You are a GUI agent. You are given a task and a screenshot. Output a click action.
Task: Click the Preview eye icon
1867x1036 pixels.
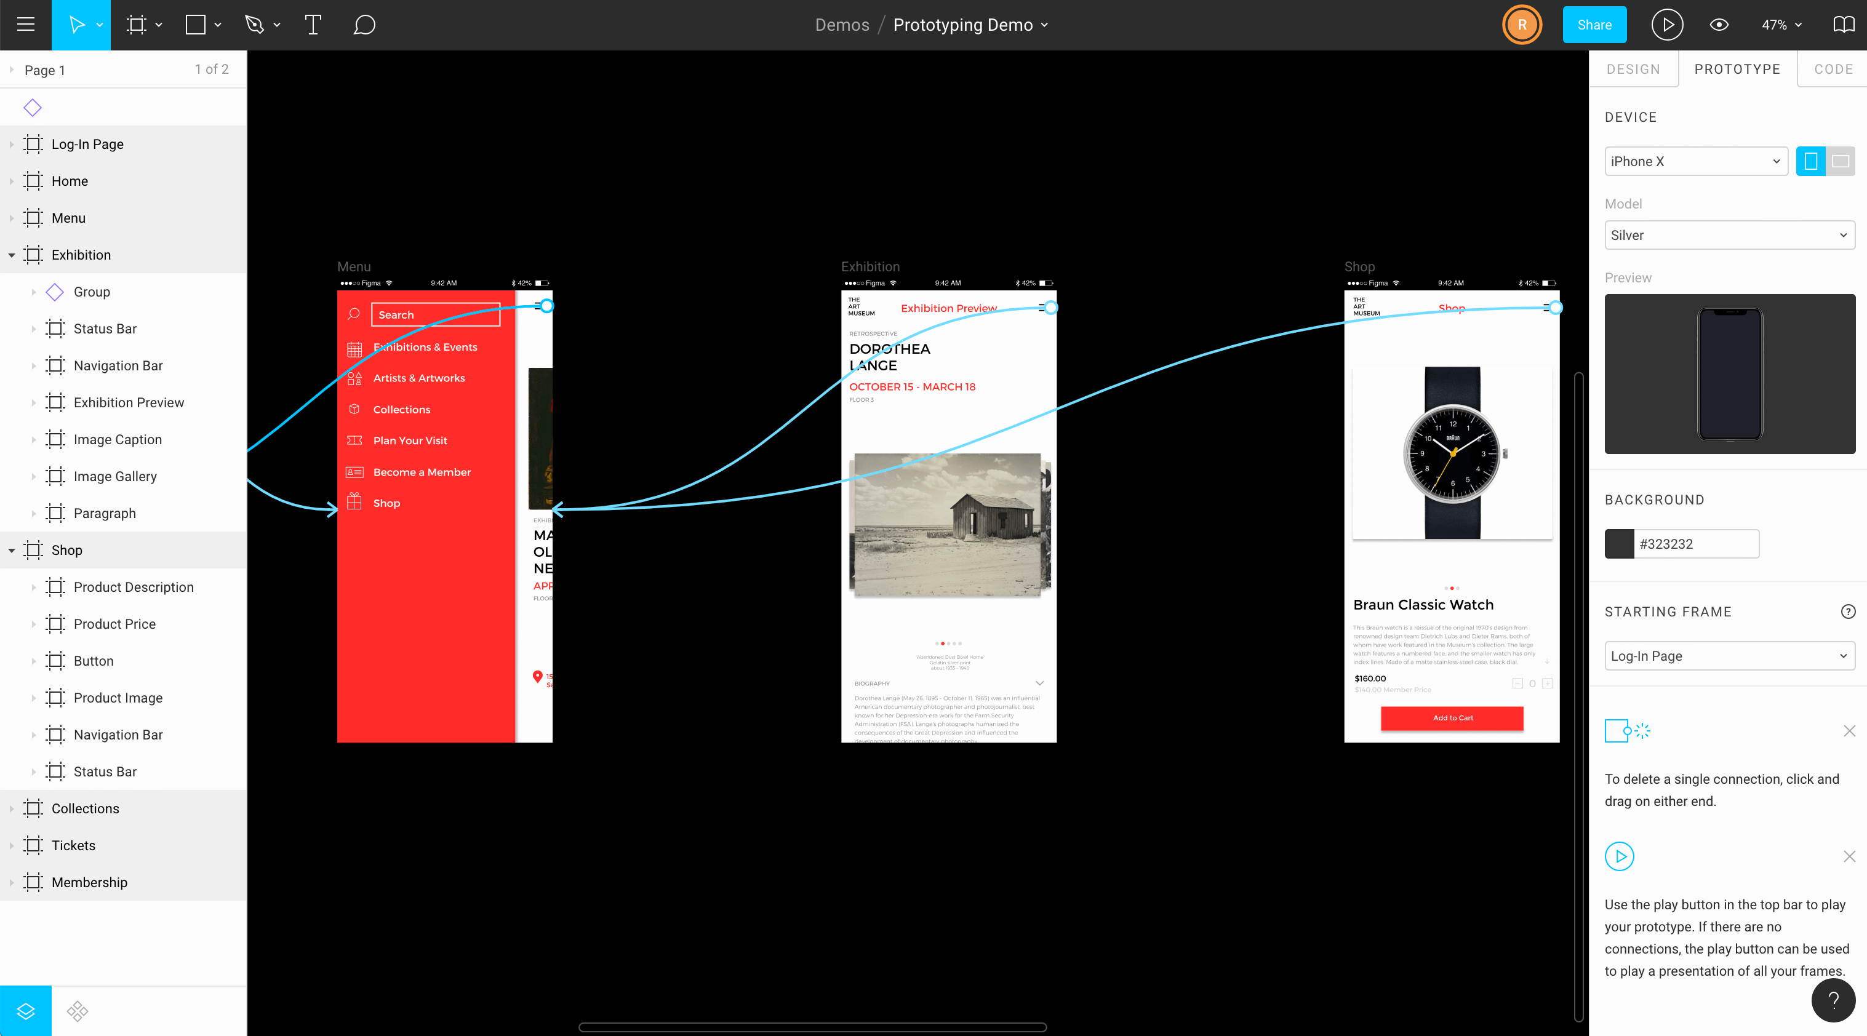point(1721,24)
